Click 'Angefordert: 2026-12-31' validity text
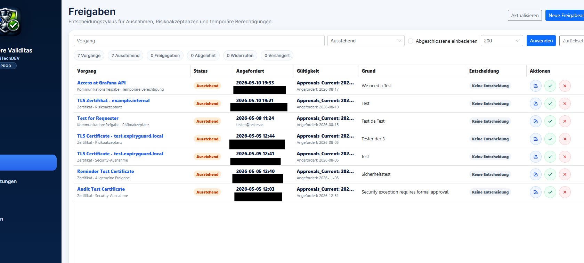 pyautogui.click(x=317, y=196)
